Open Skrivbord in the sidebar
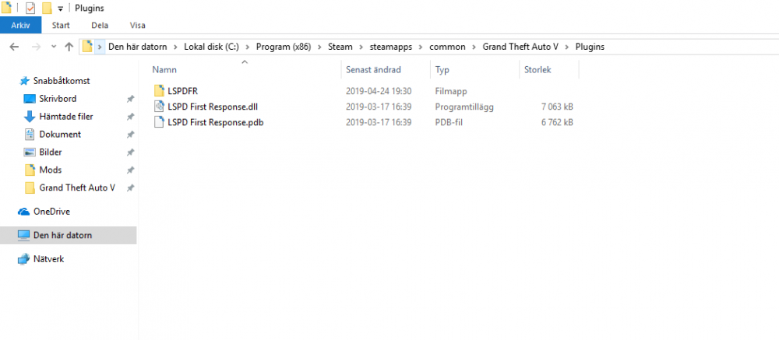 (58, 99)
